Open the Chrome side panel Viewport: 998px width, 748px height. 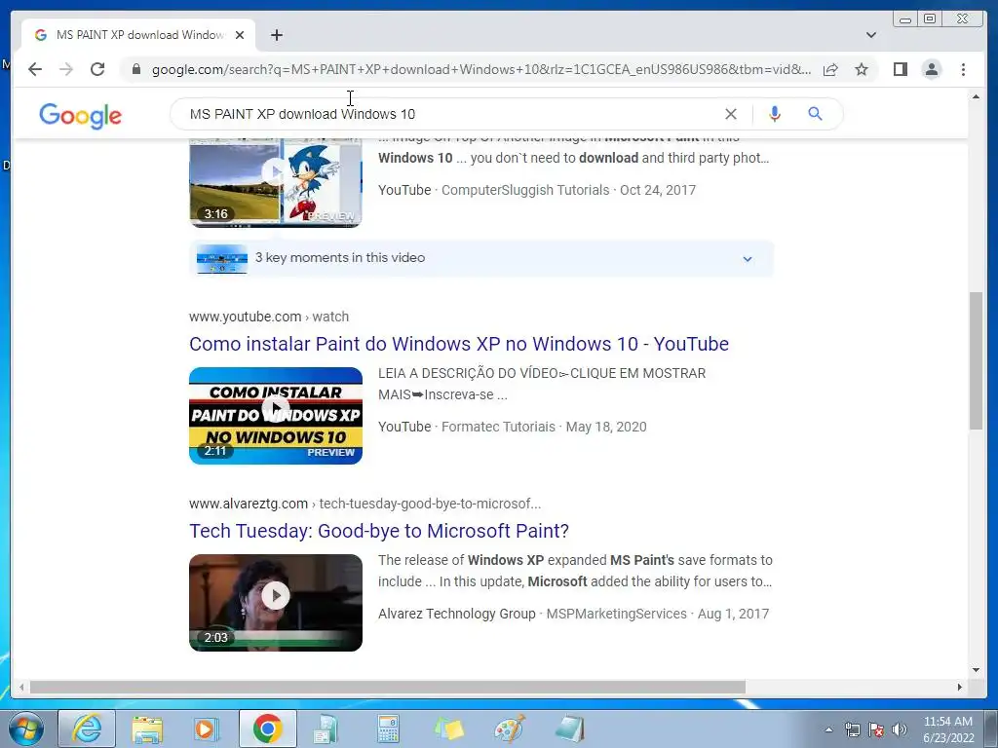click(900, 69)
